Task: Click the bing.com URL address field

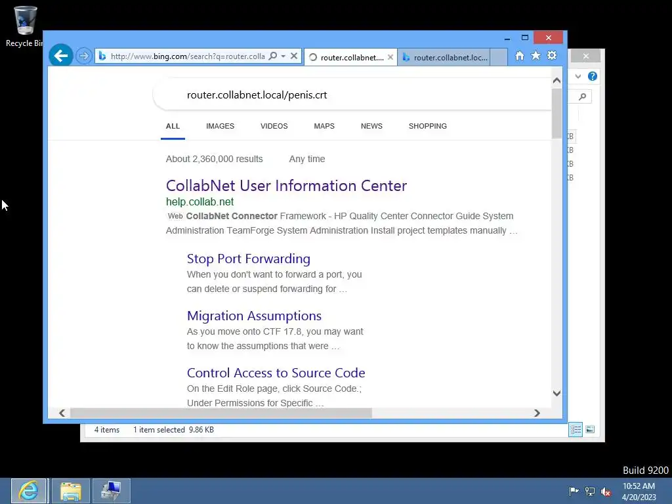Action: 188,56
